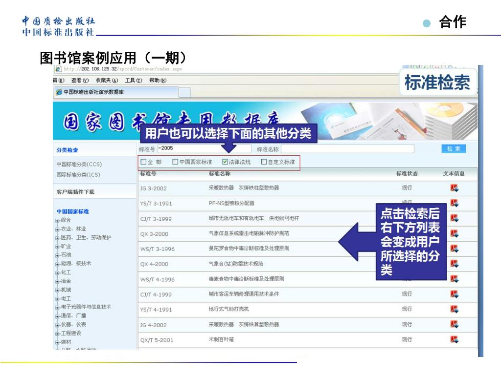Open 中国标准分类(CCS) link

[x=79, y=164]
